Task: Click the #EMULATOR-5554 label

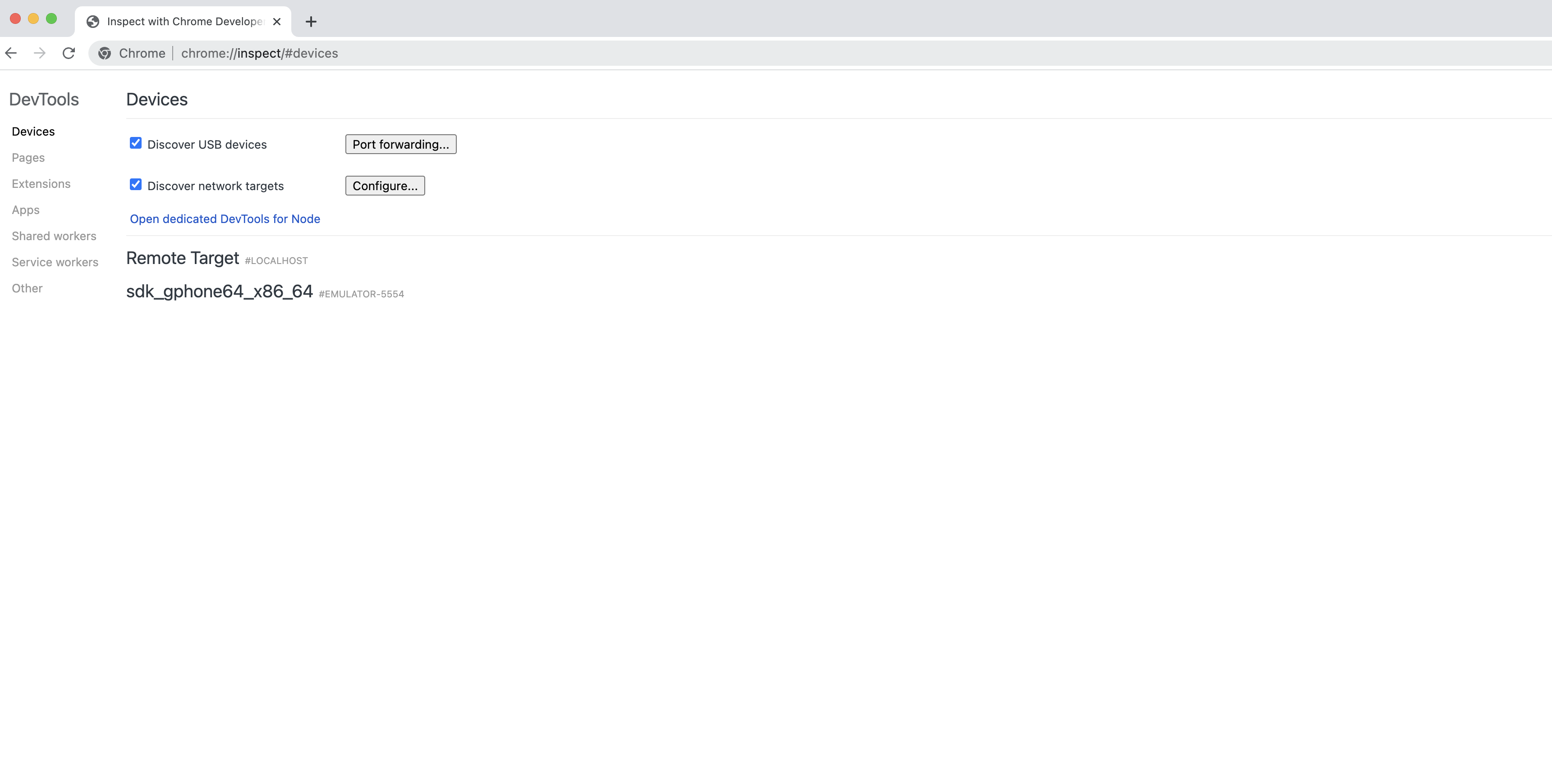Action: click(x=362, y=294)
